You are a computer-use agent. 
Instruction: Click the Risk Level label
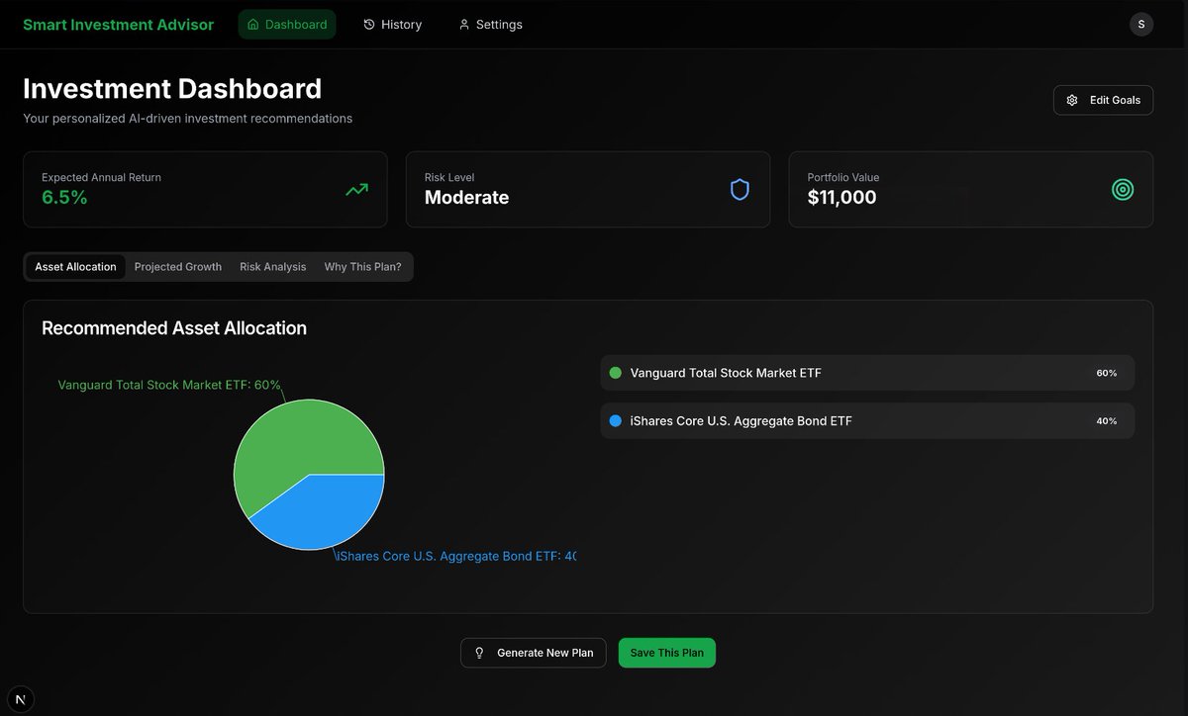(449, 177)
